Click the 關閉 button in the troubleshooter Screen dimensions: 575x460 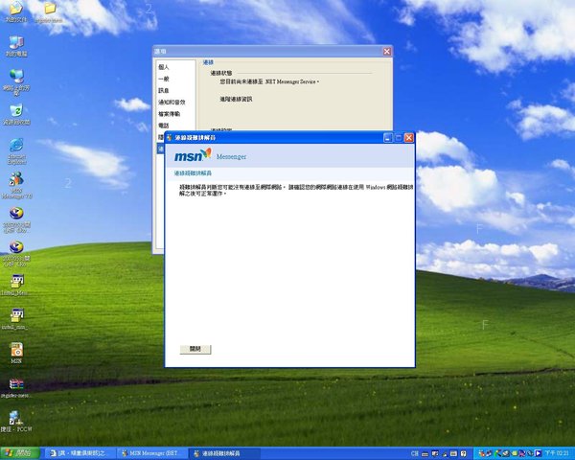tap(195, 349)
